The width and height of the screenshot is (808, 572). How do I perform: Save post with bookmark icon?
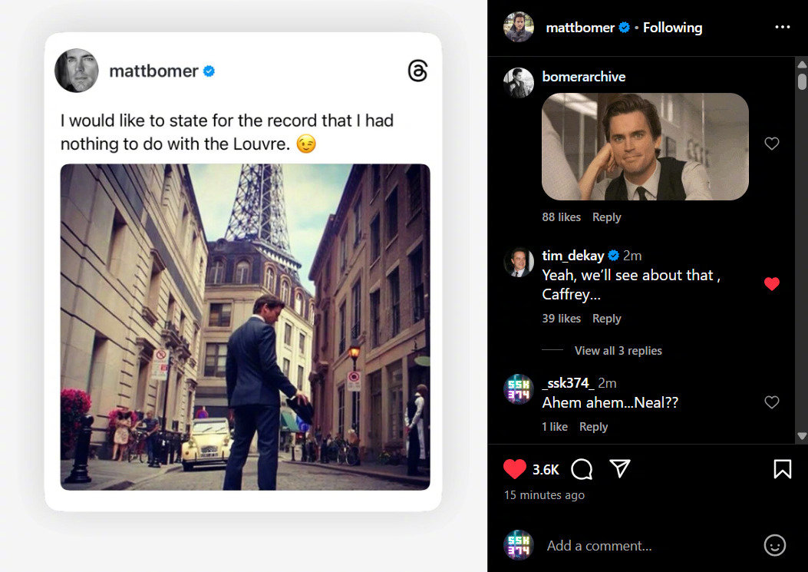[x=782, y=468]
